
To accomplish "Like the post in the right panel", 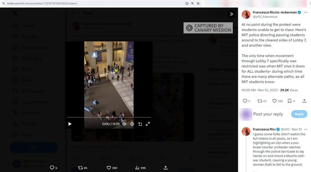I will pos(275,101).
